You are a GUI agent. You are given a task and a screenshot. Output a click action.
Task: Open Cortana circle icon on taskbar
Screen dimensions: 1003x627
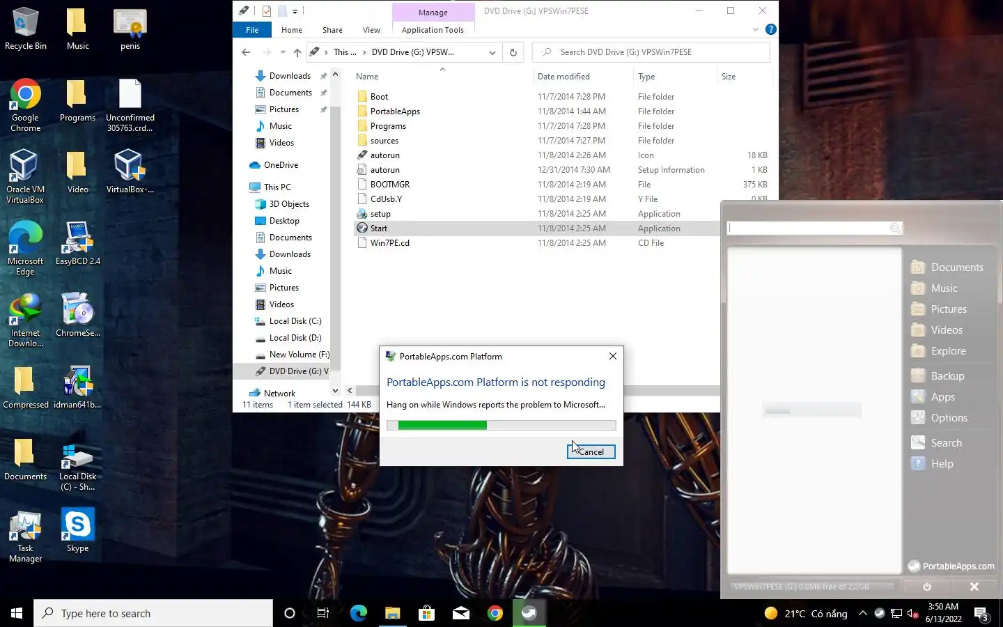290,613
